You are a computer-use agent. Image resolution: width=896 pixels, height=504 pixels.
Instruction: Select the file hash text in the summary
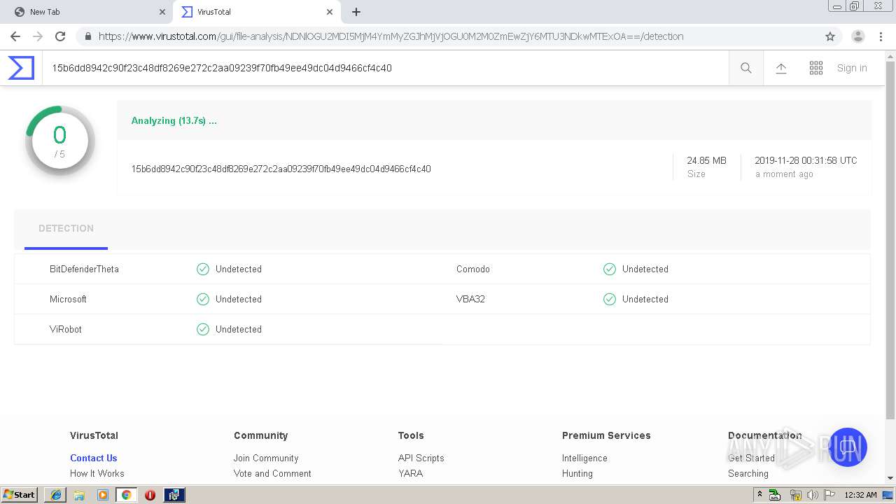coord(281,169)
